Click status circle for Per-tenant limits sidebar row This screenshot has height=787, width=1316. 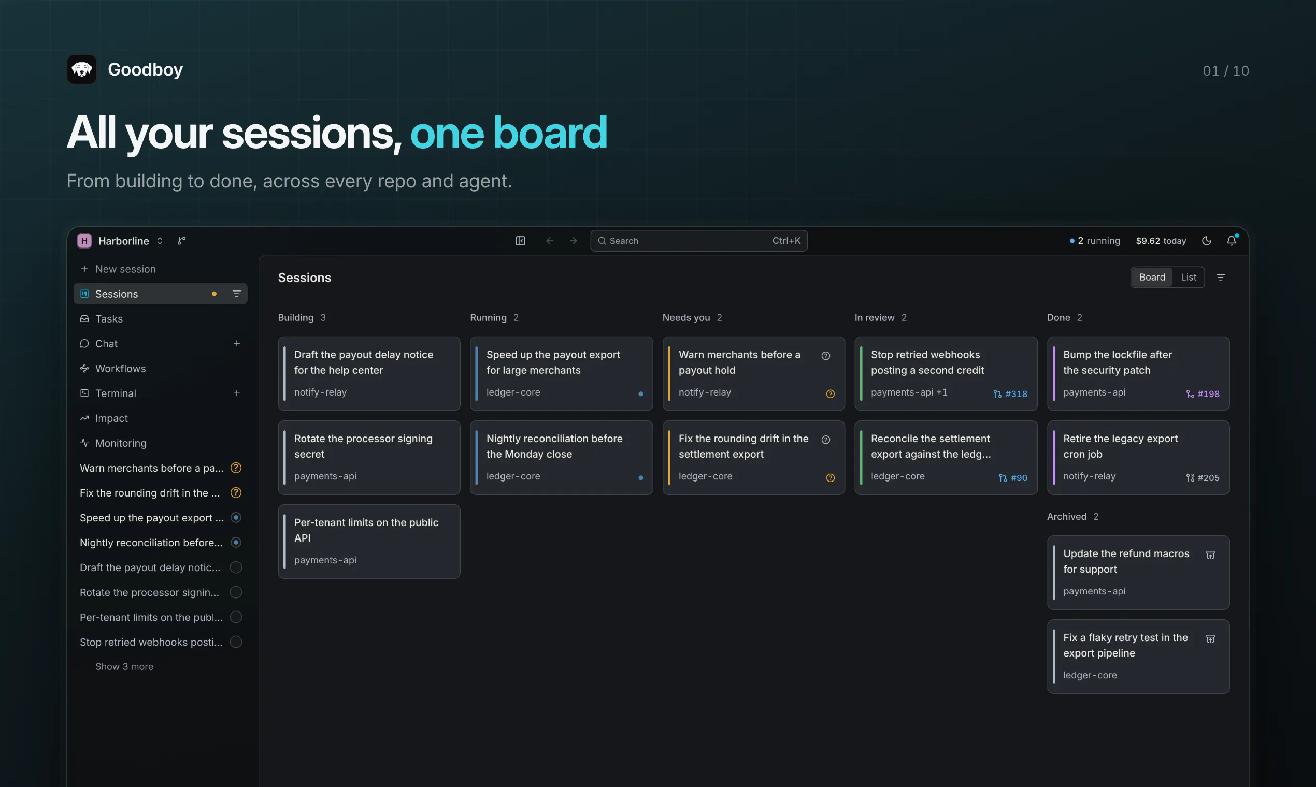[x=236, y=617]
